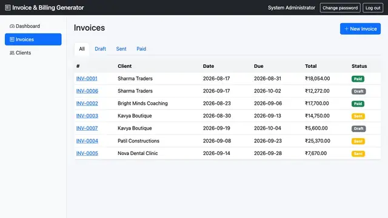Create a New Invoice
The width and height of the screenshot is (388, 218).
360,28
